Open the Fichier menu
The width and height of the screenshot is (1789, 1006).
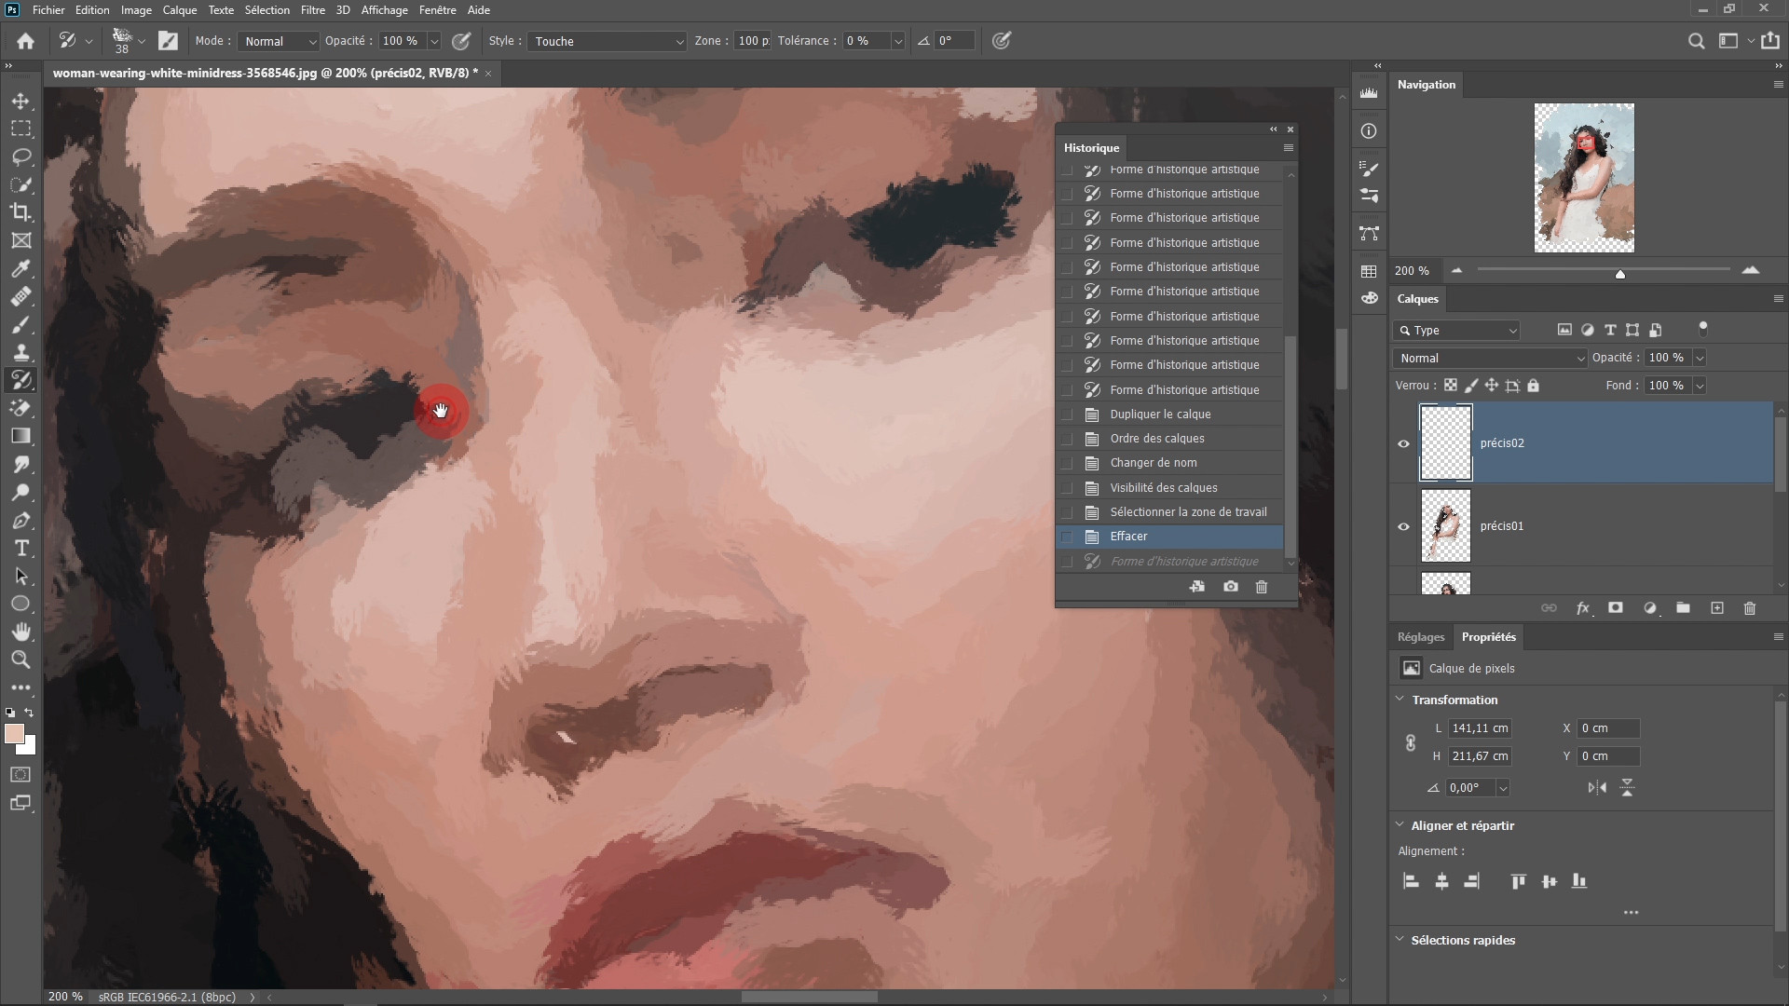48,10
